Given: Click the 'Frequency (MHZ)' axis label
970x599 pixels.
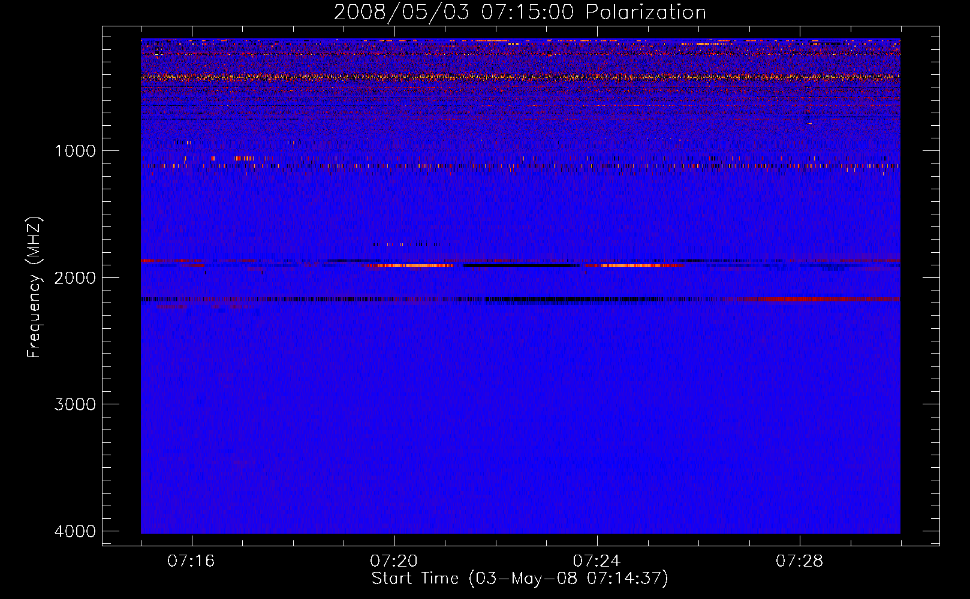Looking at the screenshot, I should [34, 288].
